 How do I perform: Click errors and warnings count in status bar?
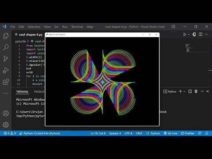[x=10, y=133]
